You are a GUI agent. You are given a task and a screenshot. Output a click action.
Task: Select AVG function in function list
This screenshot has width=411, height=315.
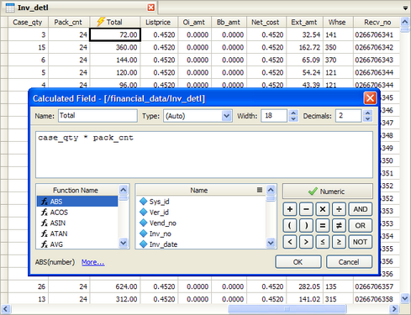point(77,244)
